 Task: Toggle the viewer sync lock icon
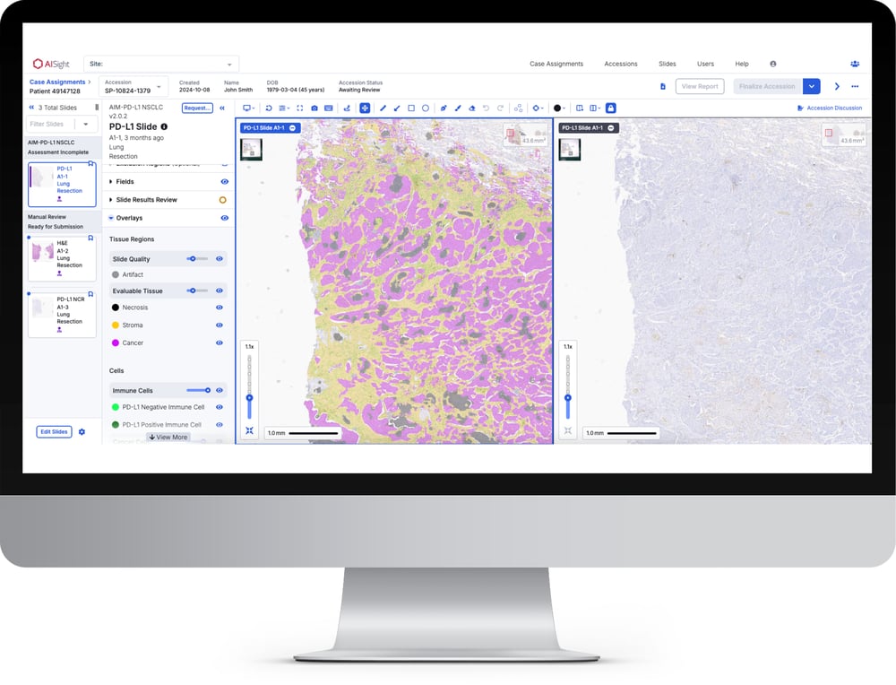[x=611, y=108]
